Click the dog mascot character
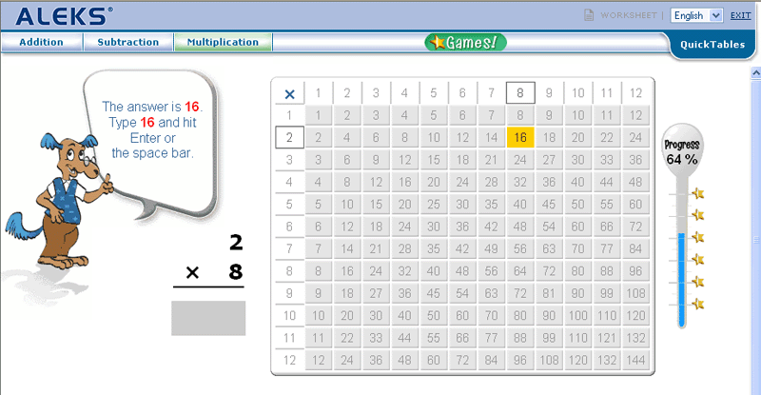The height and width of the screenshot is (395, 761). (x=61, y=202)
